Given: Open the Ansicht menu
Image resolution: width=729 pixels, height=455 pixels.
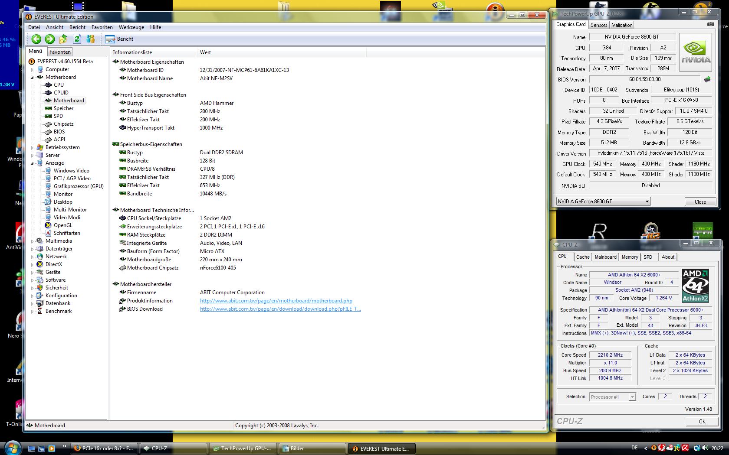Looking at the screenshot, I should coord(55,27).
